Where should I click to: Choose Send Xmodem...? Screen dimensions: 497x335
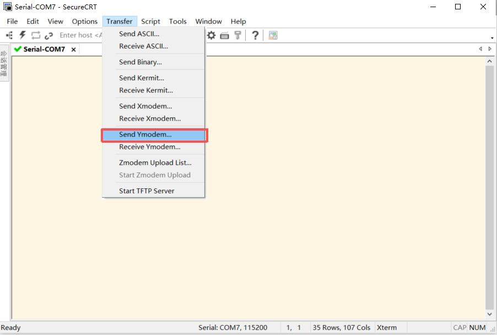click(x=154, y=106)
